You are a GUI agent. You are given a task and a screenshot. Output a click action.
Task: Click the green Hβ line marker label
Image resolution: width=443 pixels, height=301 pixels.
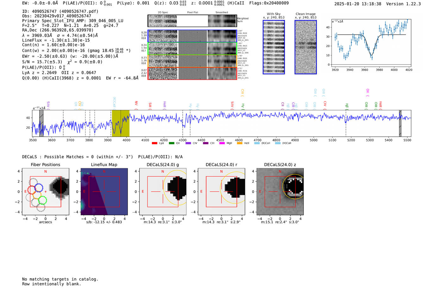pyautogui.click(x=347, y=105)
